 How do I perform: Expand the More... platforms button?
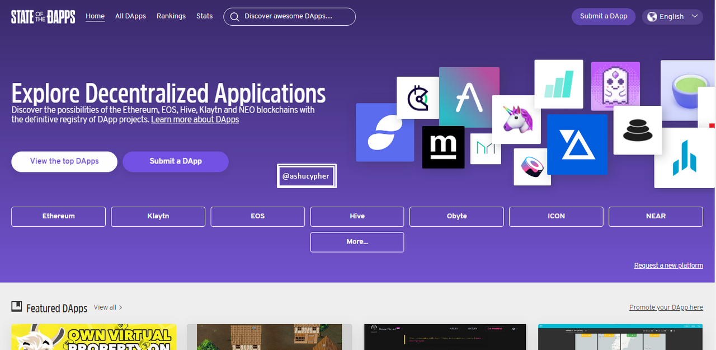click(357, 242)
